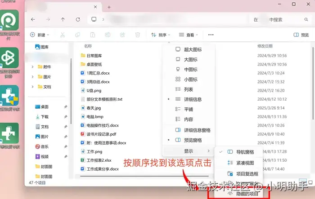Click the Paste icon in toolbar

coord(93,35)
